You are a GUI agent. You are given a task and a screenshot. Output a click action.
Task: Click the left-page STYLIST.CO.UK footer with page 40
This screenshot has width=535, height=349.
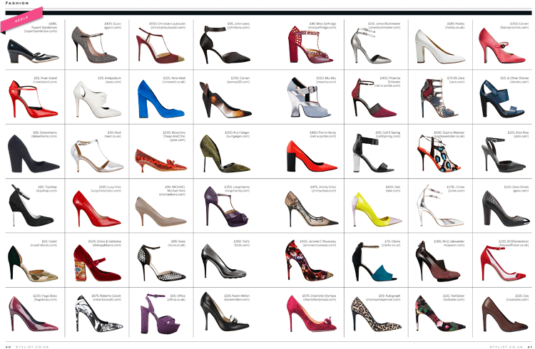click(27, 347)
